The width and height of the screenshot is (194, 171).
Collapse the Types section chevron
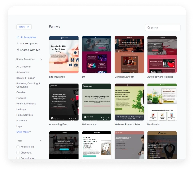pos(41,141)
